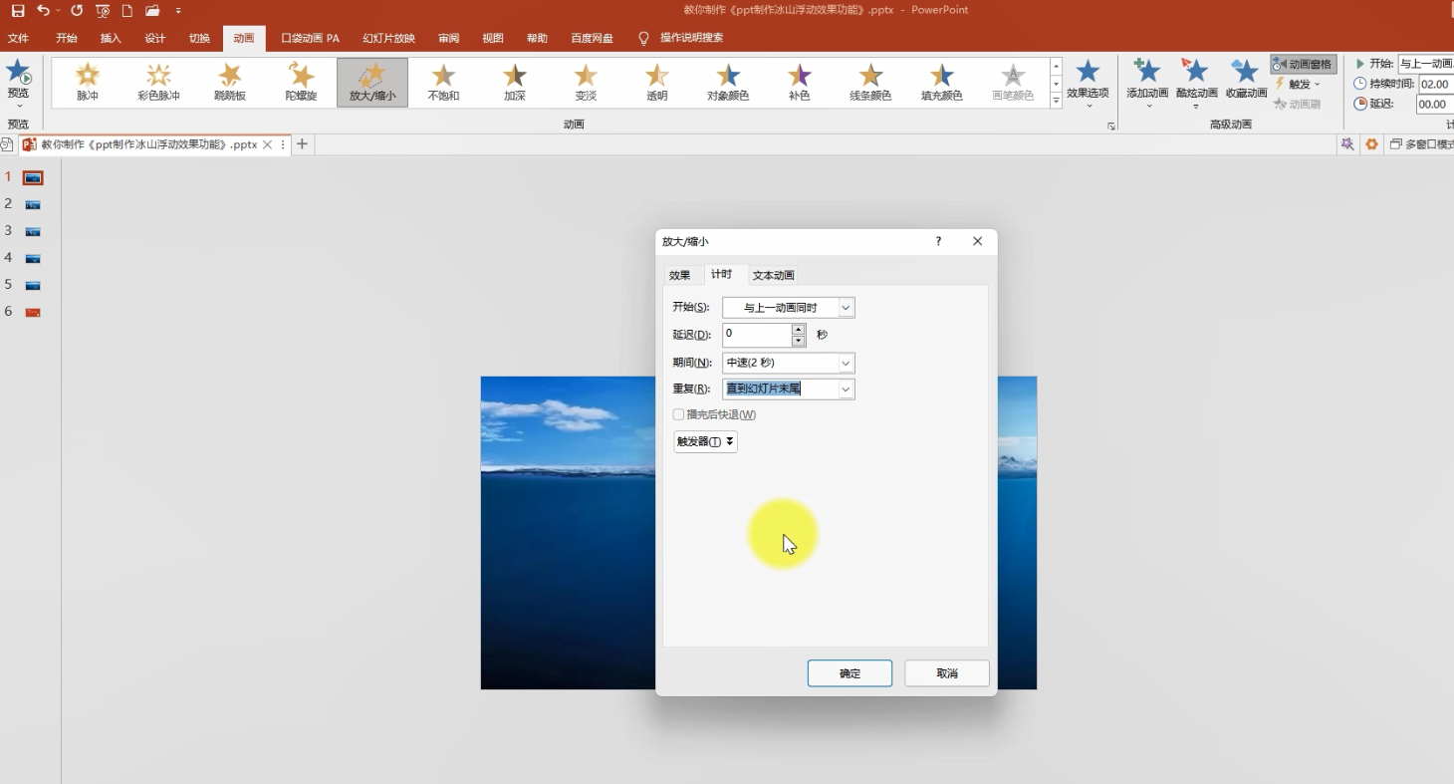This screenshot has height=784, width=1454.
Task: Open the 切换 transitions tab
Action: (199, 38)
